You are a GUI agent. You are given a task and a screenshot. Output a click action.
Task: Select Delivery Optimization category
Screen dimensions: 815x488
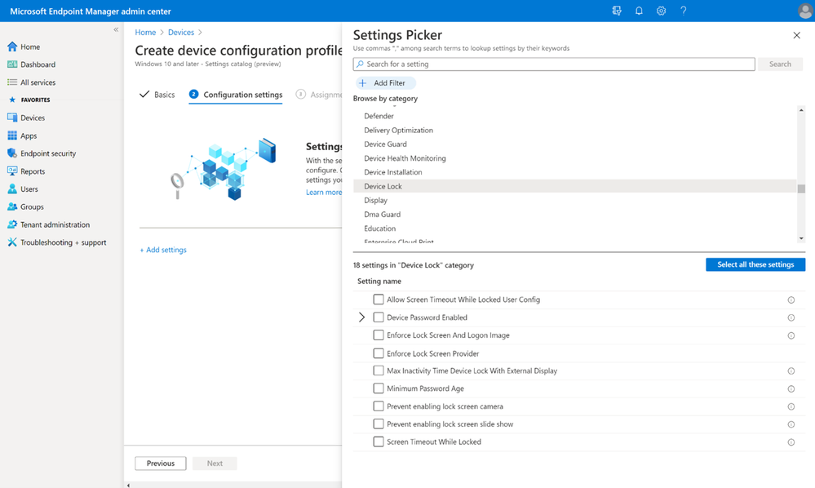[398, 130]
